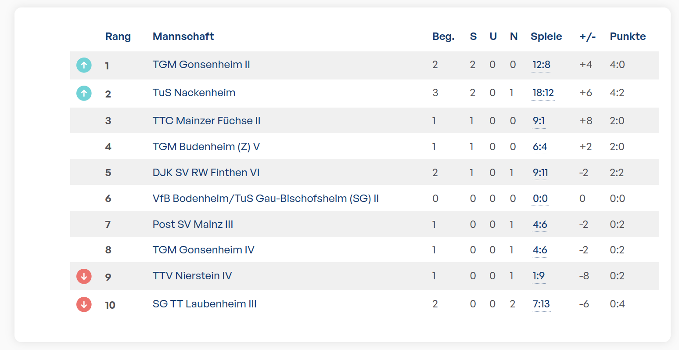Click DJK SV RW Finthen VI
The width and height of the screenshot is (679, 350).
tap(206, 173)
